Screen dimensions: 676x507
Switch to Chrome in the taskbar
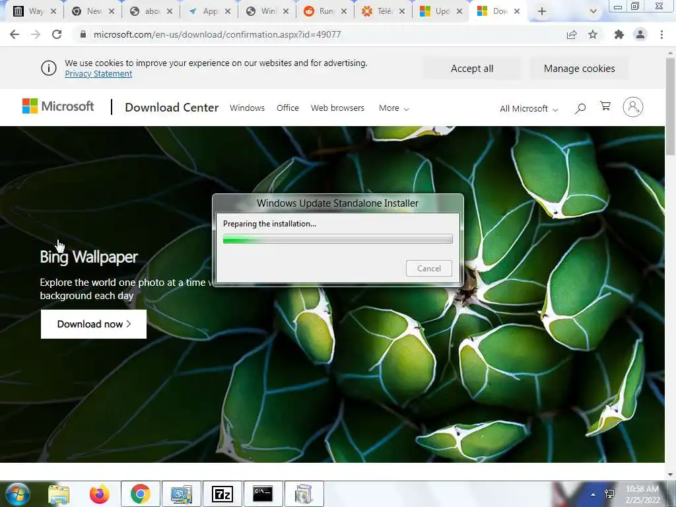(x=141, y=494)
